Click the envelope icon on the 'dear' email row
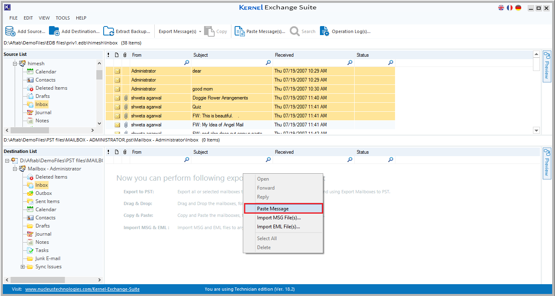Image resolution: width=555 pixels, height=296 pixels. tap(118, 71)
